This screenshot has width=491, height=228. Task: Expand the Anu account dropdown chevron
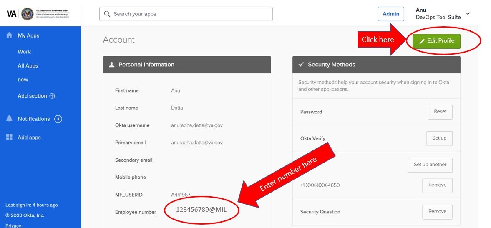click(x=468, y=13)
